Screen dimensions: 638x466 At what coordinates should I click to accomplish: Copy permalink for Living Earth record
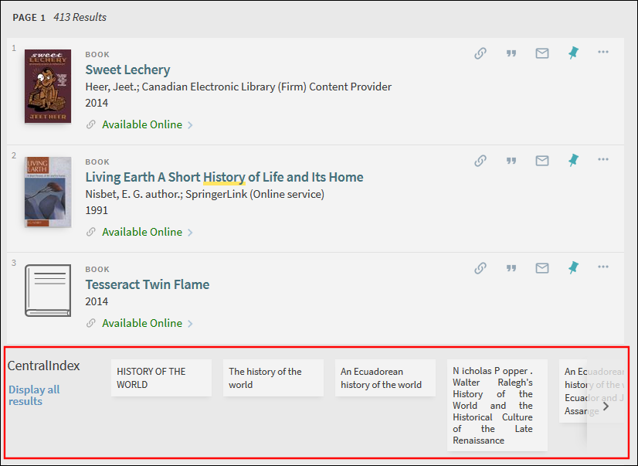(480, 161)
